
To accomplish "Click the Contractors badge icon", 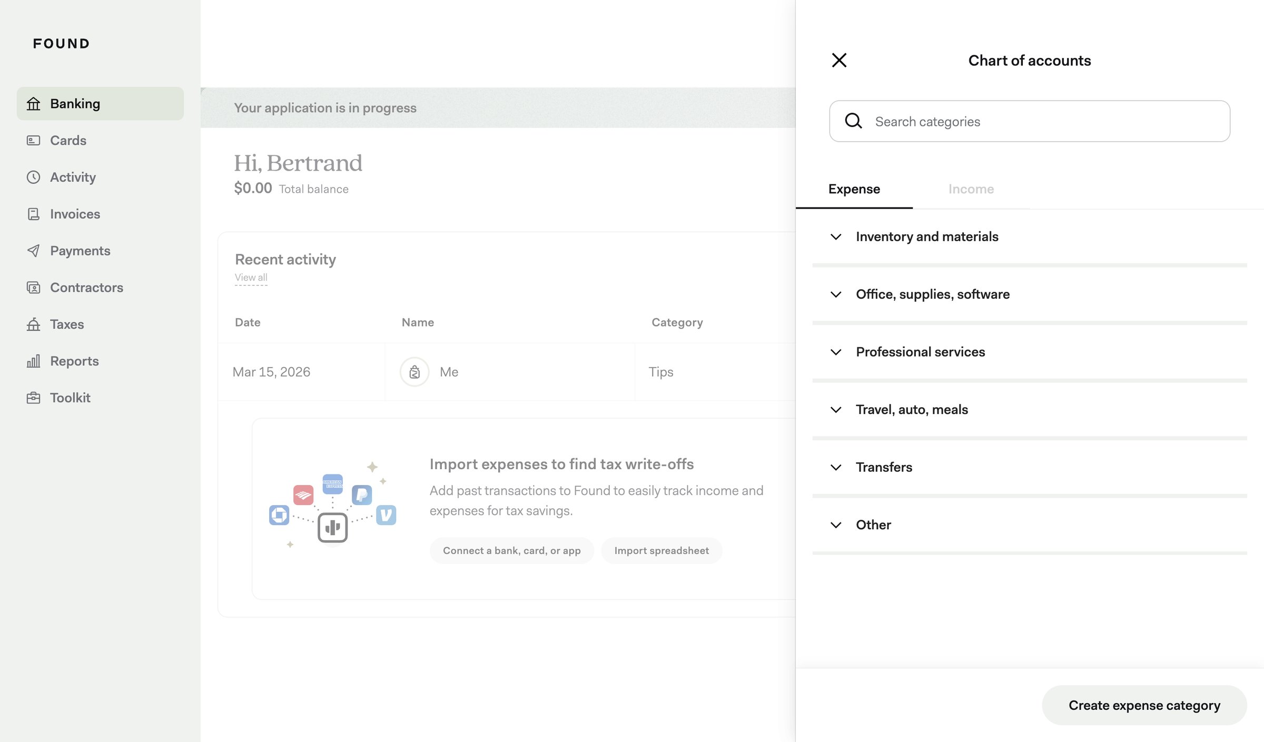I will pos(33,288).
